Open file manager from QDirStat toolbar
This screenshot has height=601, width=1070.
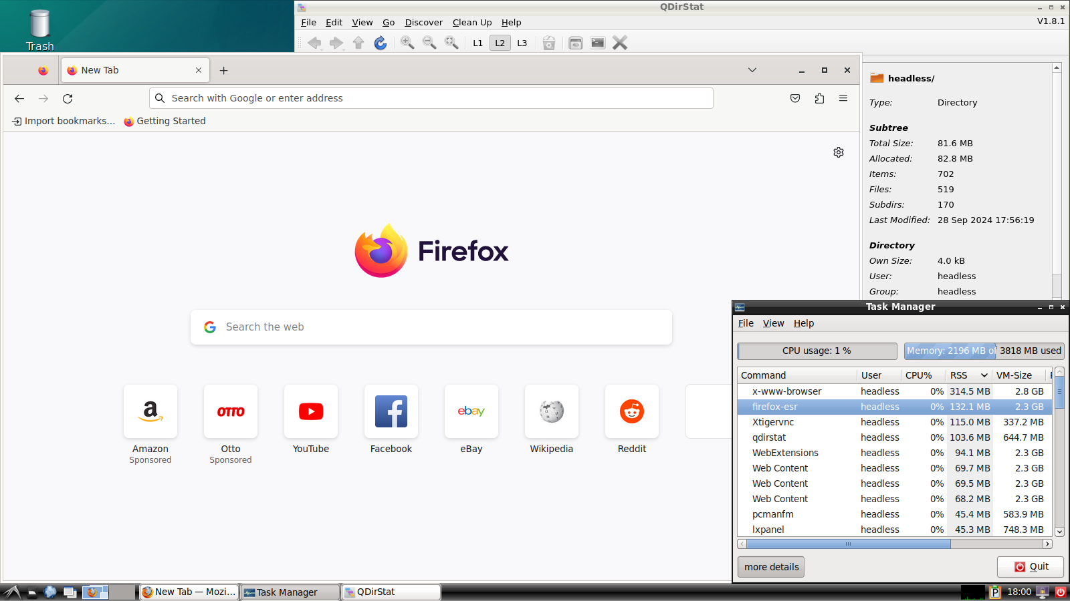point(575,43)
